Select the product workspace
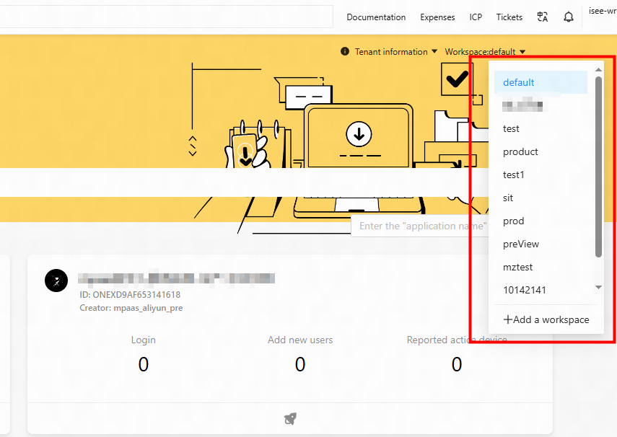Screen dimensions: 617x437 (x=541, y=152)
